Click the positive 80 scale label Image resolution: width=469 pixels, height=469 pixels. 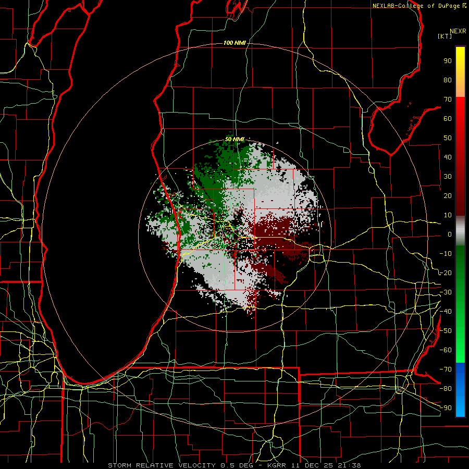coord(448,80)
